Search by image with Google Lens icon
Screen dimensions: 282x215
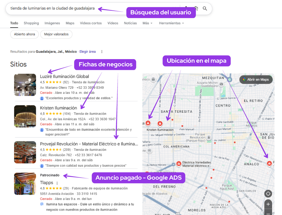pyautogui.click(x=196, y=9)
